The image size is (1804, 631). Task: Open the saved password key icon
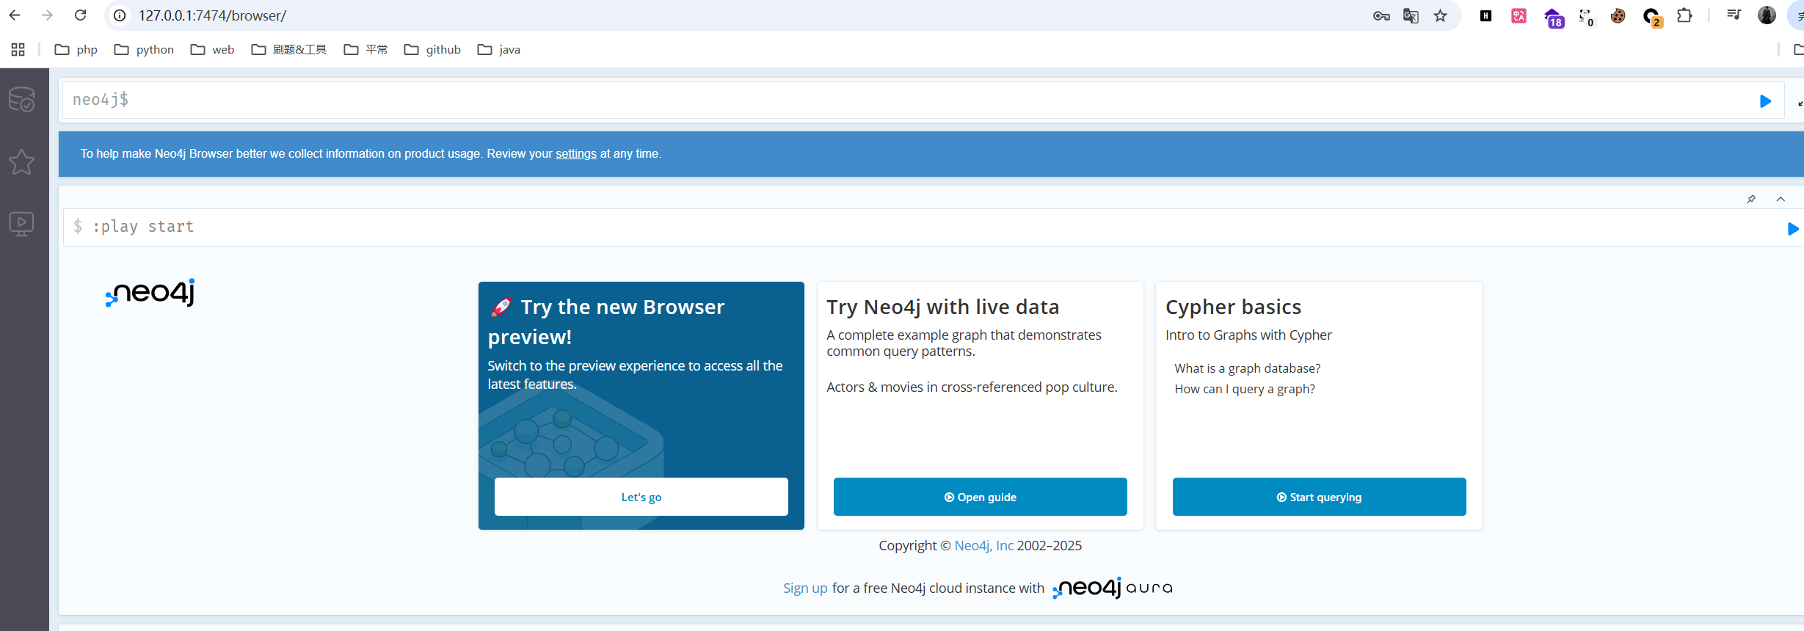point(1381,15)
